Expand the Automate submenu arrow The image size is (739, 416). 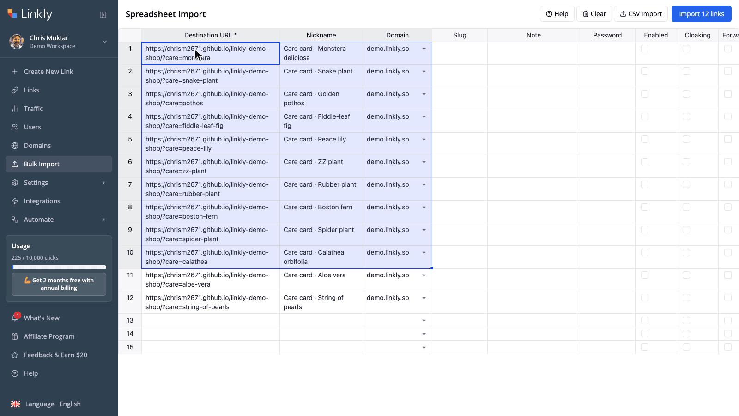pyautogui.click(x=103, y=220)
